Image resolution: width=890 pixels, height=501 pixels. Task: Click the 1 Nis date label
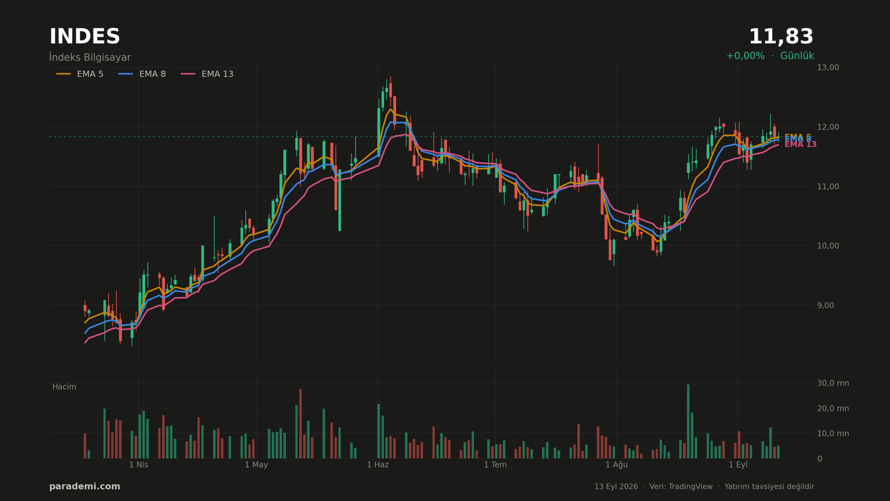(139, 465)
